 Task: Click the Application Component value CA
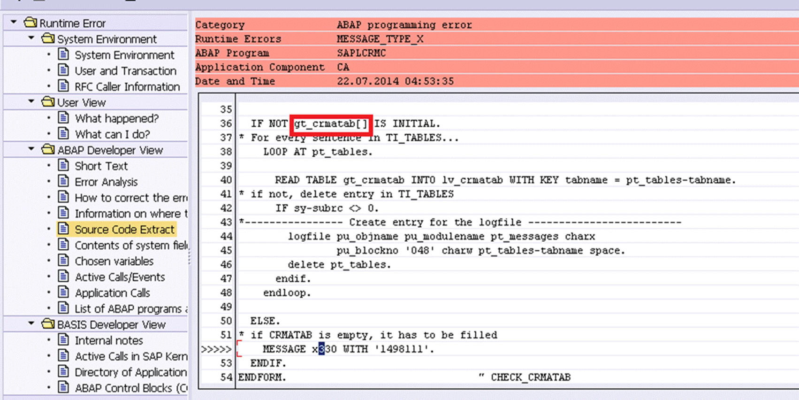coord(343,67)
